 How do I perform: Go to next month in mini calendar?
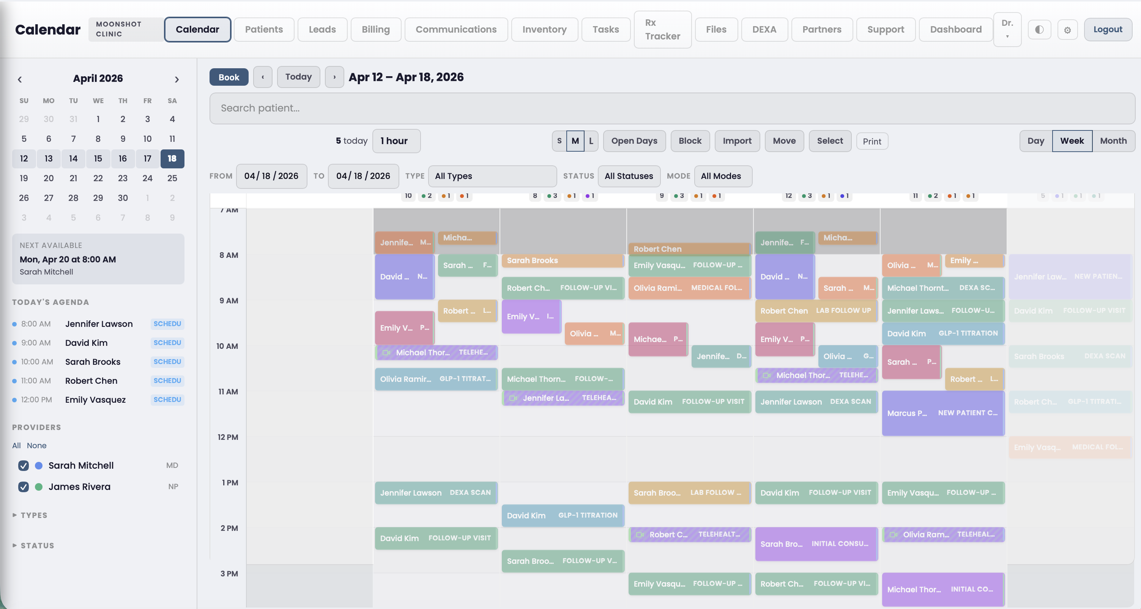176,79
